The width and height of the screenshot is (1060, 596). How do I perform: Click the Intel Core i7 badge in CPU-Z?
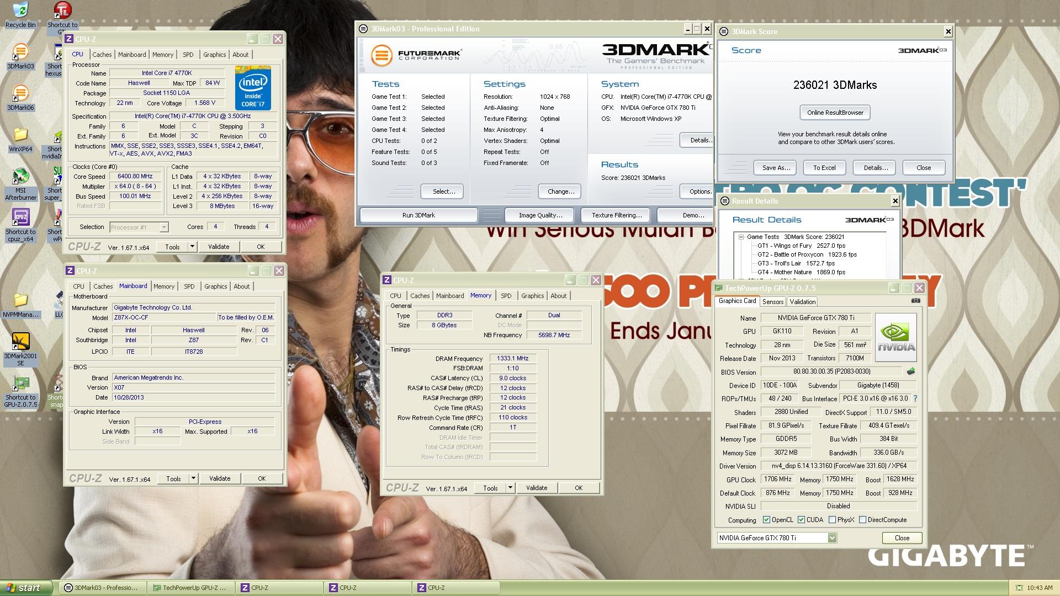253,88
